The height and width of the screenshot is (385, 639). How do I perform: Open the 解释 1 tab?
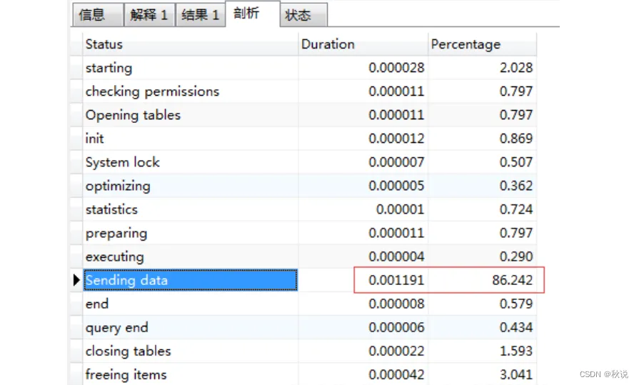[x=149, y=15]
